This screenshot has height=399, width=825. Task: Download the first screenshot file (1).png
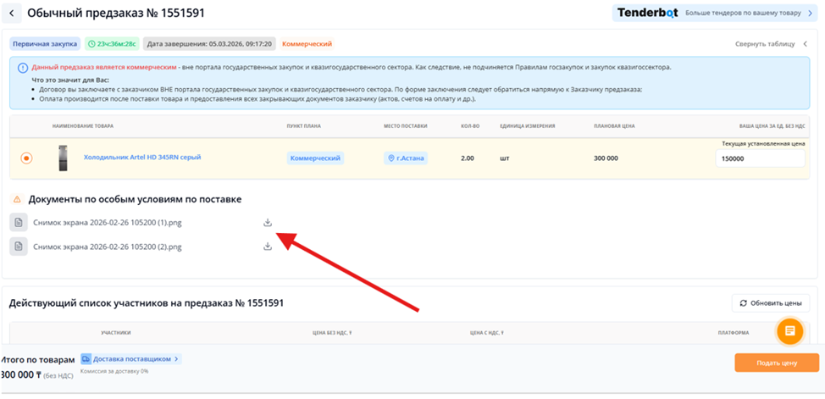click(x=268, y=223)
